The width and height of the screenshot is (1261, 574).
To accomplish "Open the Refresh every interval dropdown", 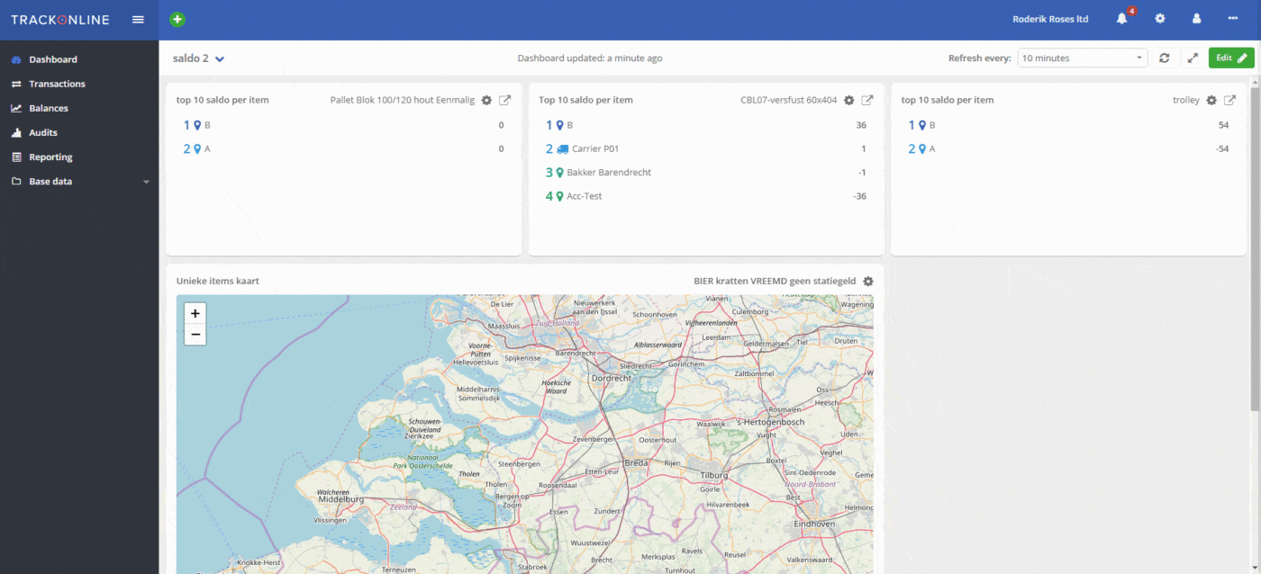I will point(1082,58).
